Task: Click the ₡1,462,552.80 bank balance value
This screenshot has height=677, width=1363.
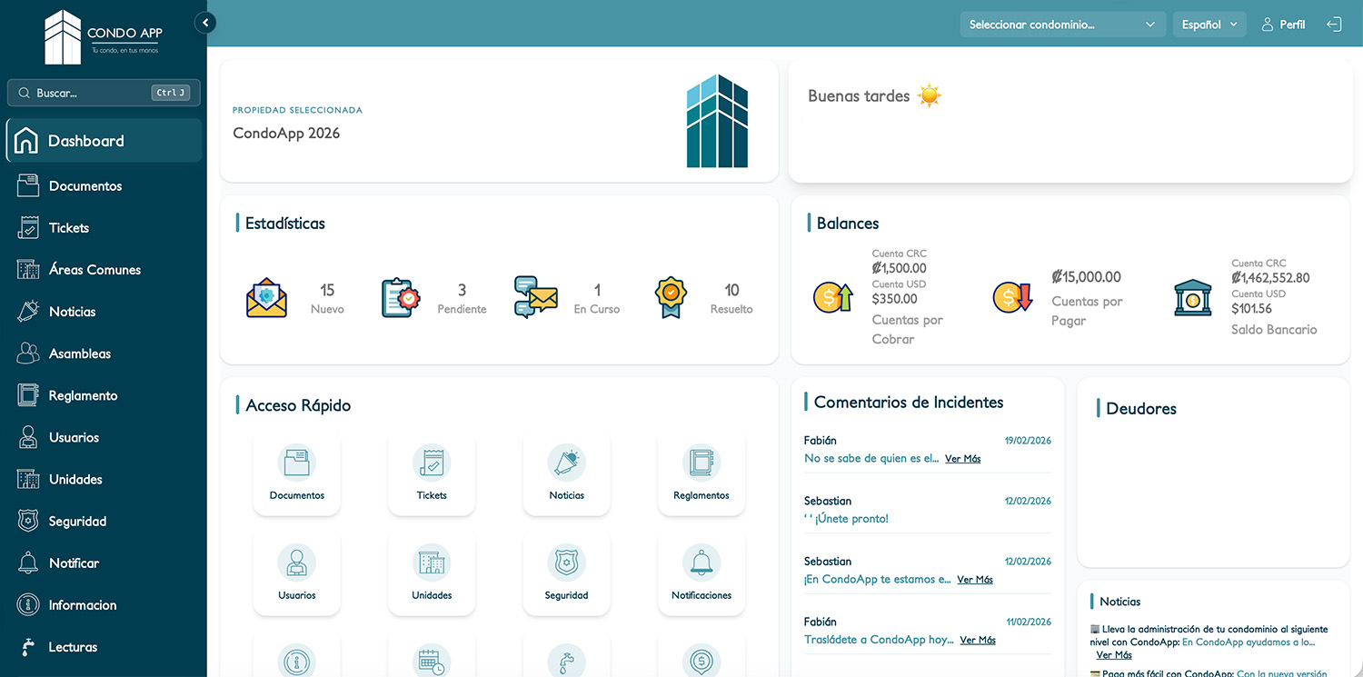Action: click(1270, 278)
